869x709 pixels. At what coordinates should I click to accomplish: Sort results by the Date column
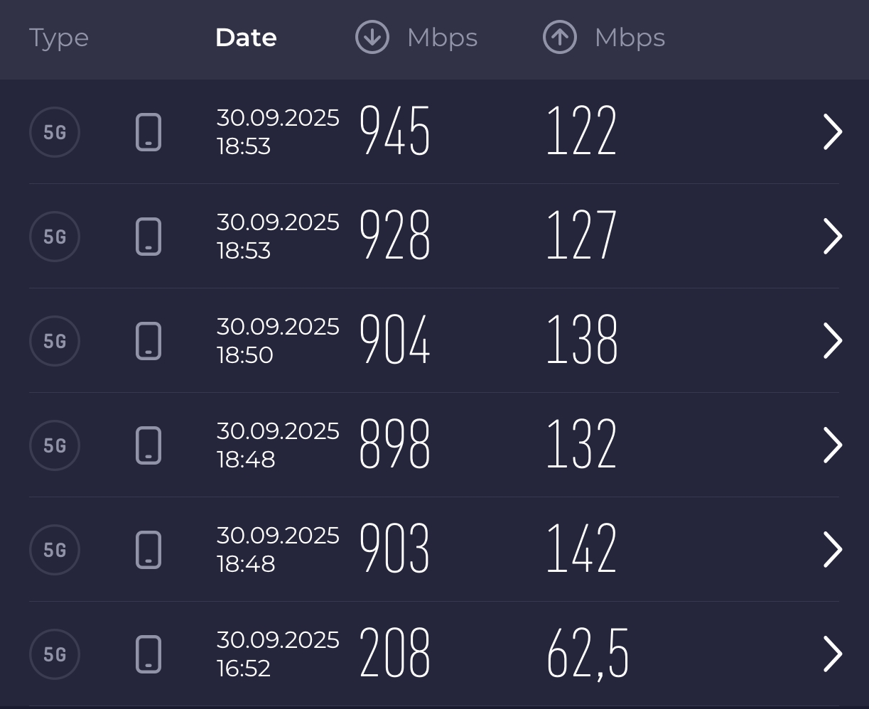coord(246,38)
